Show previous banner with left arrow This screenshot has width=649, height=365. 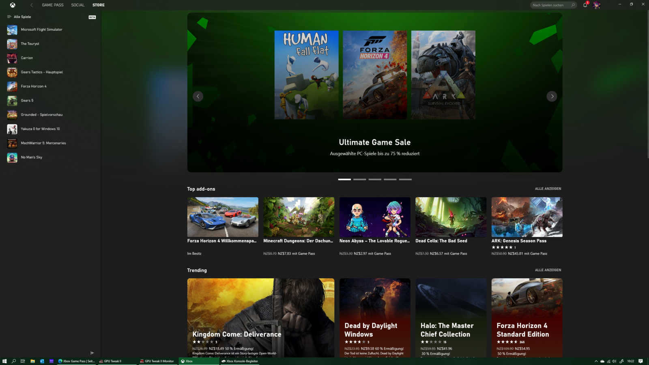click(198, 96)
